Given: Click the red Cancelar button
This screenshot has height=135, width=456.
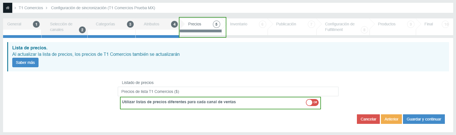Looking at the screenshot, I should (368, 119).
